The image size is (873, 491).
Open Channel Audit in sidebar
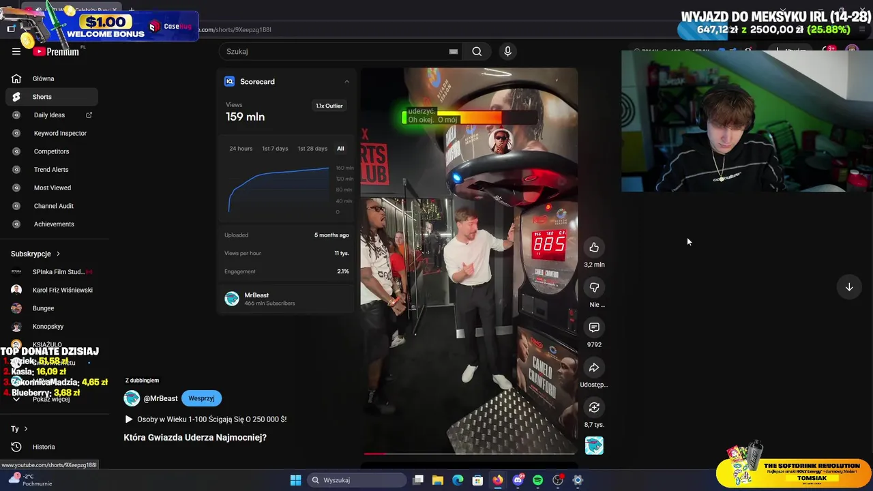coord(52,206)
